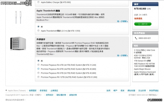Click the 摘要 summary panel header
Screen dimensions: 164x102
[x=145, y=4]
